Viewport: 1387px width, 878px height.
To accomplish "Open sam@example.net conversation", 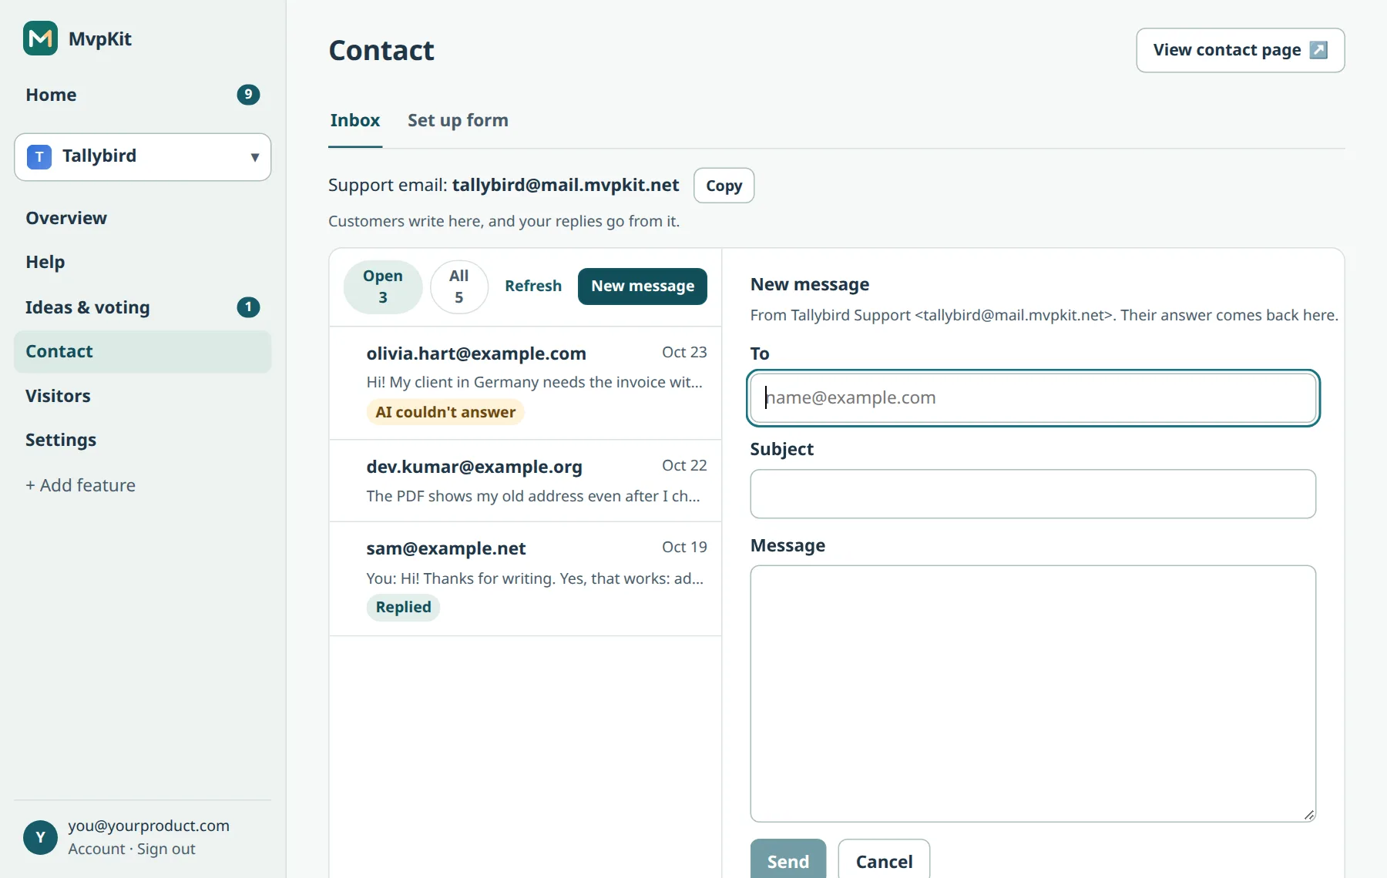I will click(x=526, y=578).
